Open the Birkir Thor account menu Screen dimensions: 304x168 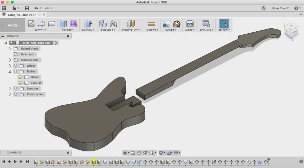(280, 8)
